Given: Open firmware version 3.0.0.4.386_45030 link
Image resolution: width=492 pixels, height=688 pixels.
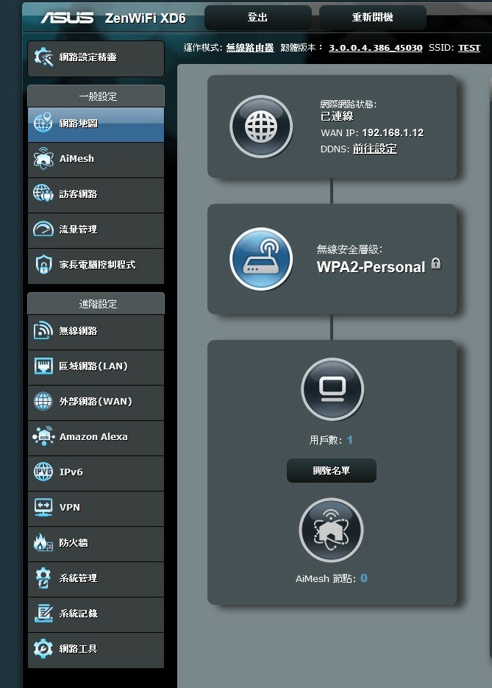Looking at the screenshot, I should pyautogui.click(x=375, y=48).
